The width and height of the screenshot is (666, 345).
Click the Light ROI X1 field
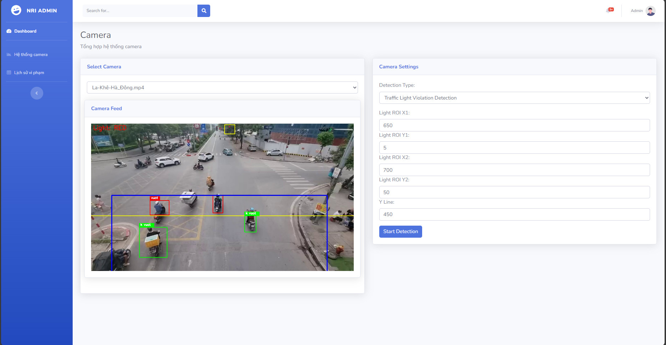[514, 125]
